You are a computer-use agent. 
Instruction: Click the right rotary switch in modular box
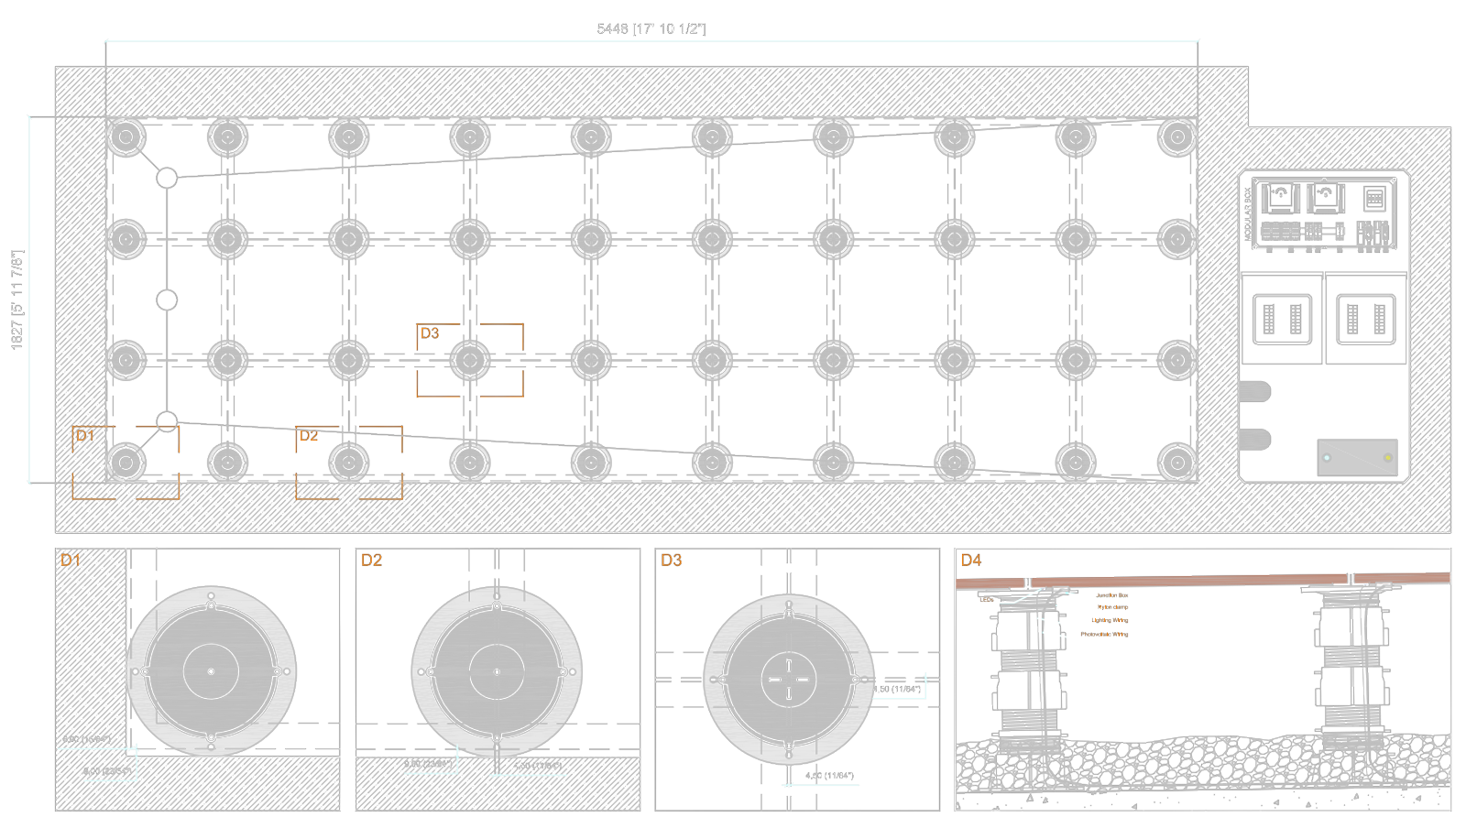(1324, 196)
